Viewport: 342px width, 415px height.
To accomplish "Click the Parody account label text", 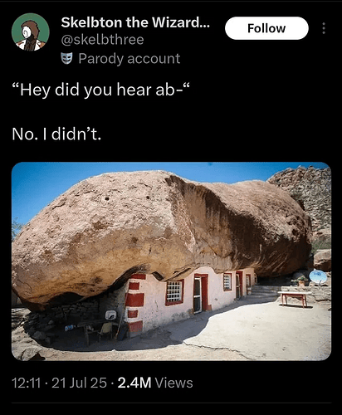I will coord(129,59).
